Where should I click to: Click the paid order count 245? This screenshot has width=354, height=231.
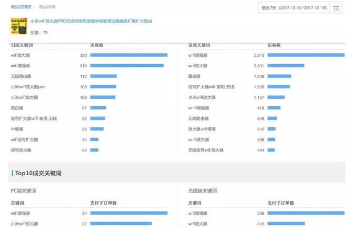(x=261, y=224)
